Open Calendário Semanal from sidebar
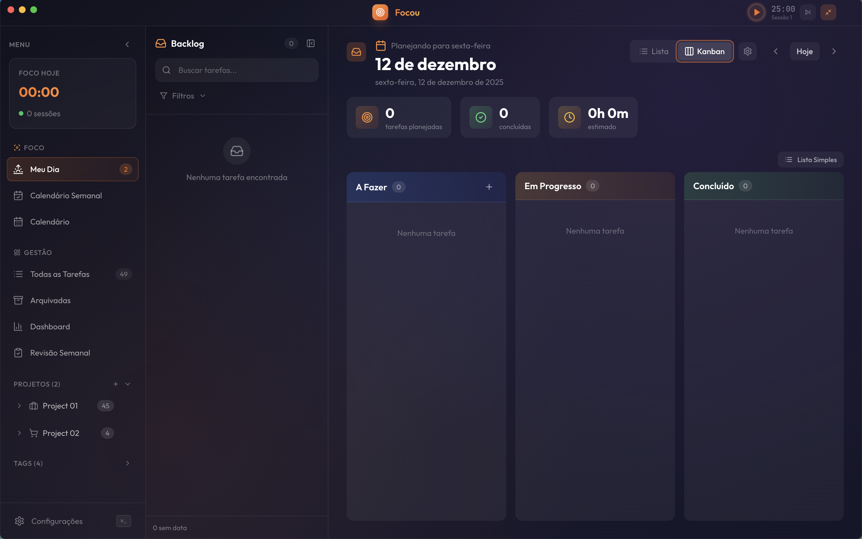 [66, 196]
